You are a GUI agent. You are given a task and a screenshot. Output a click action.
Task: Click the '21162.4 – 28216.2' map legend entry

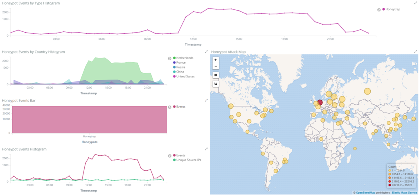[401, 181]
